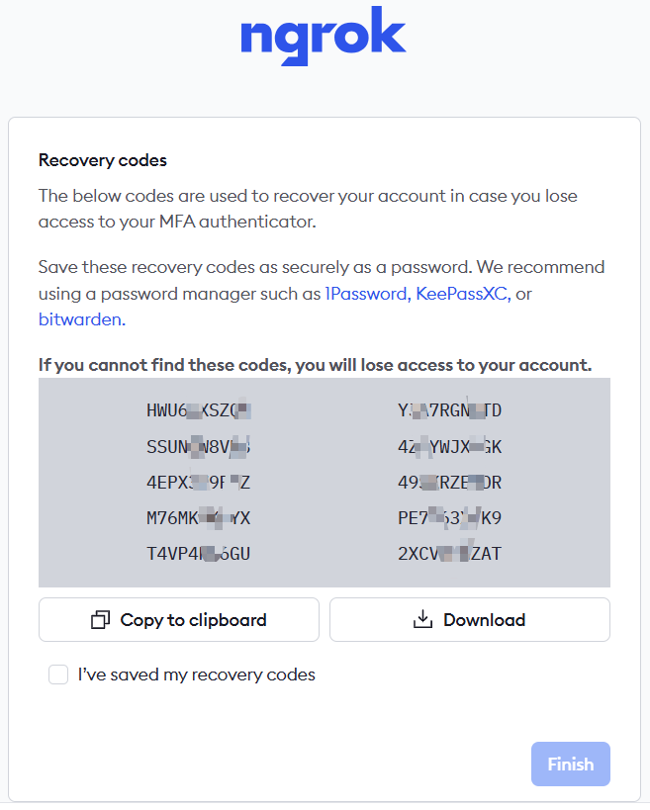The width and height of the screenshot is (650, 810).
Task: Click the recovery code starting with HWU6
Action: pyautogui.click(x=198, y=410)
